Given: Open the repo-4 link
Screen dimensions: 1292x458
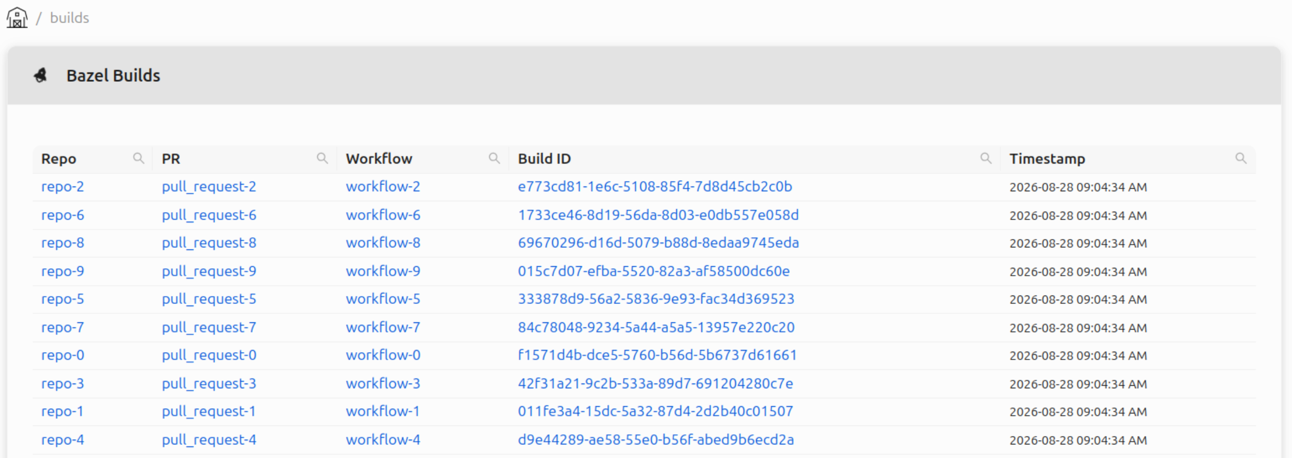Looking at the screenshot, I should click(x=63, y=439).
